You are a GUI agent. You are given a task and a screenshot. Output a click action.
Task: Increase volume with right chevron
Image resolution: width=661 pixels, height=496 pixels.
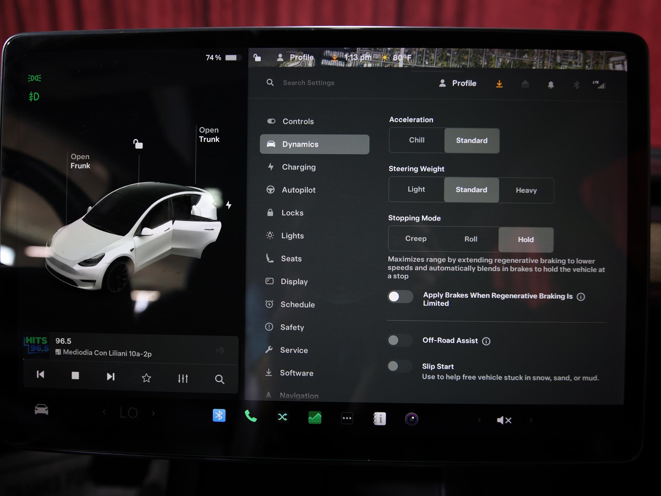click(531, 420)
